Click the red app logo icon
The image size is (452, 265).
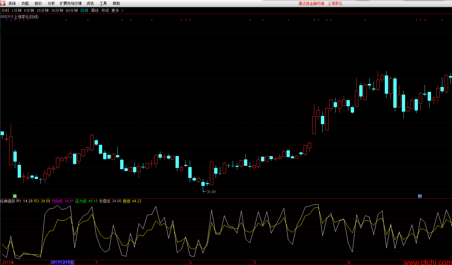pos(3,3)
